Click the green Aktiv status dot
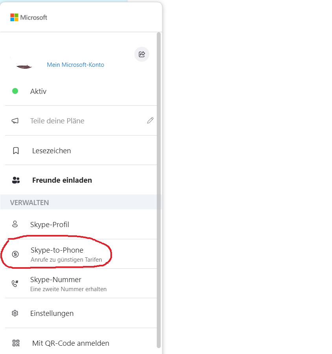Viewport: 332px width, 354px height. [x=15, y=91]
